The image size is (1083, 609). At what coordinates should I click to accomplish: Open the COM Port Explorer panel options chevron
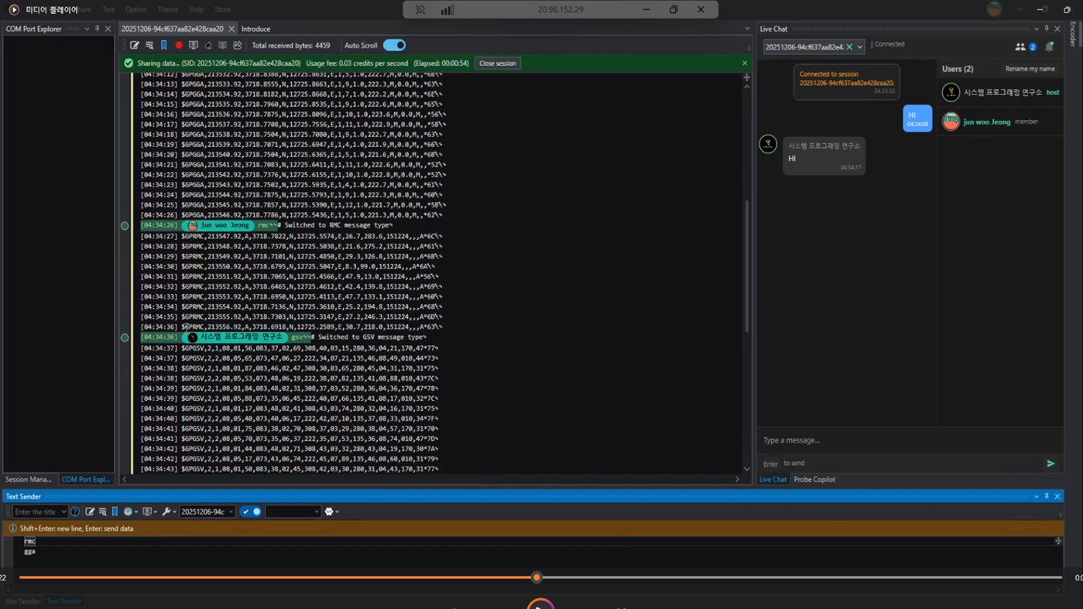pos(87,29)
